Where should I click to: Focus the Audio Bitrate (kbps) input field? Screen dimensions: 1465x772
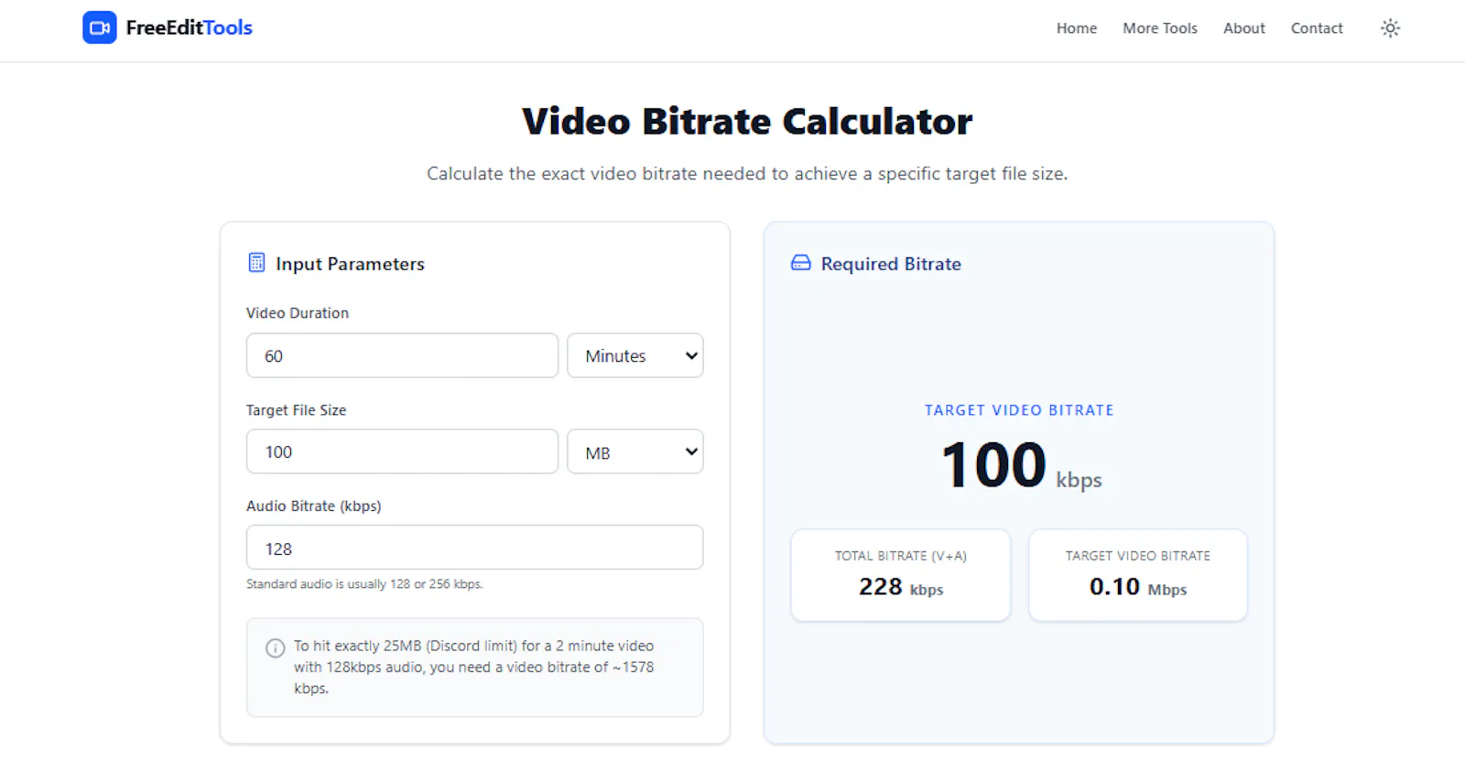474,548
